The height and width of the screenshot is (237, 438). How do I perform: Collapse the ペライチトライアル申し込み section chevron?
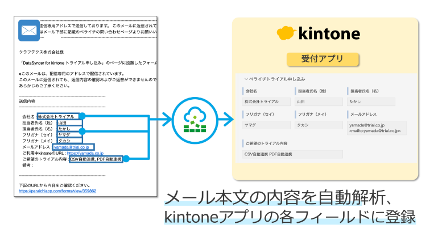(x=246, y=79)
